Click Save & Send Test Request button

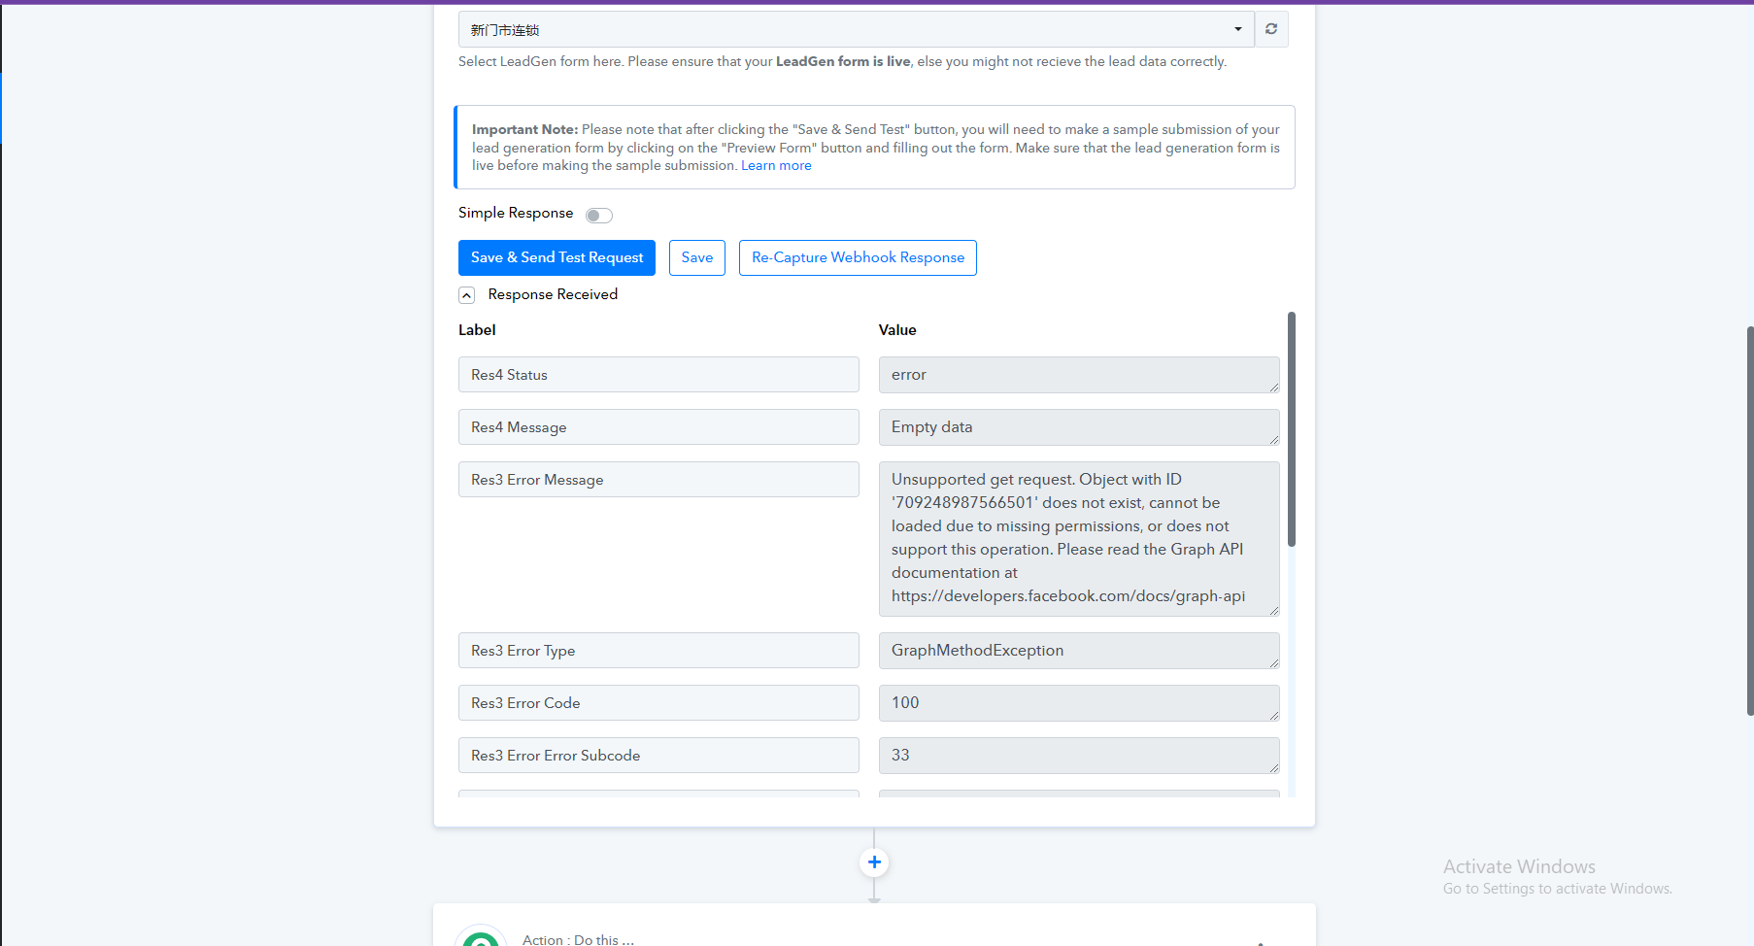tap(557, 257)
